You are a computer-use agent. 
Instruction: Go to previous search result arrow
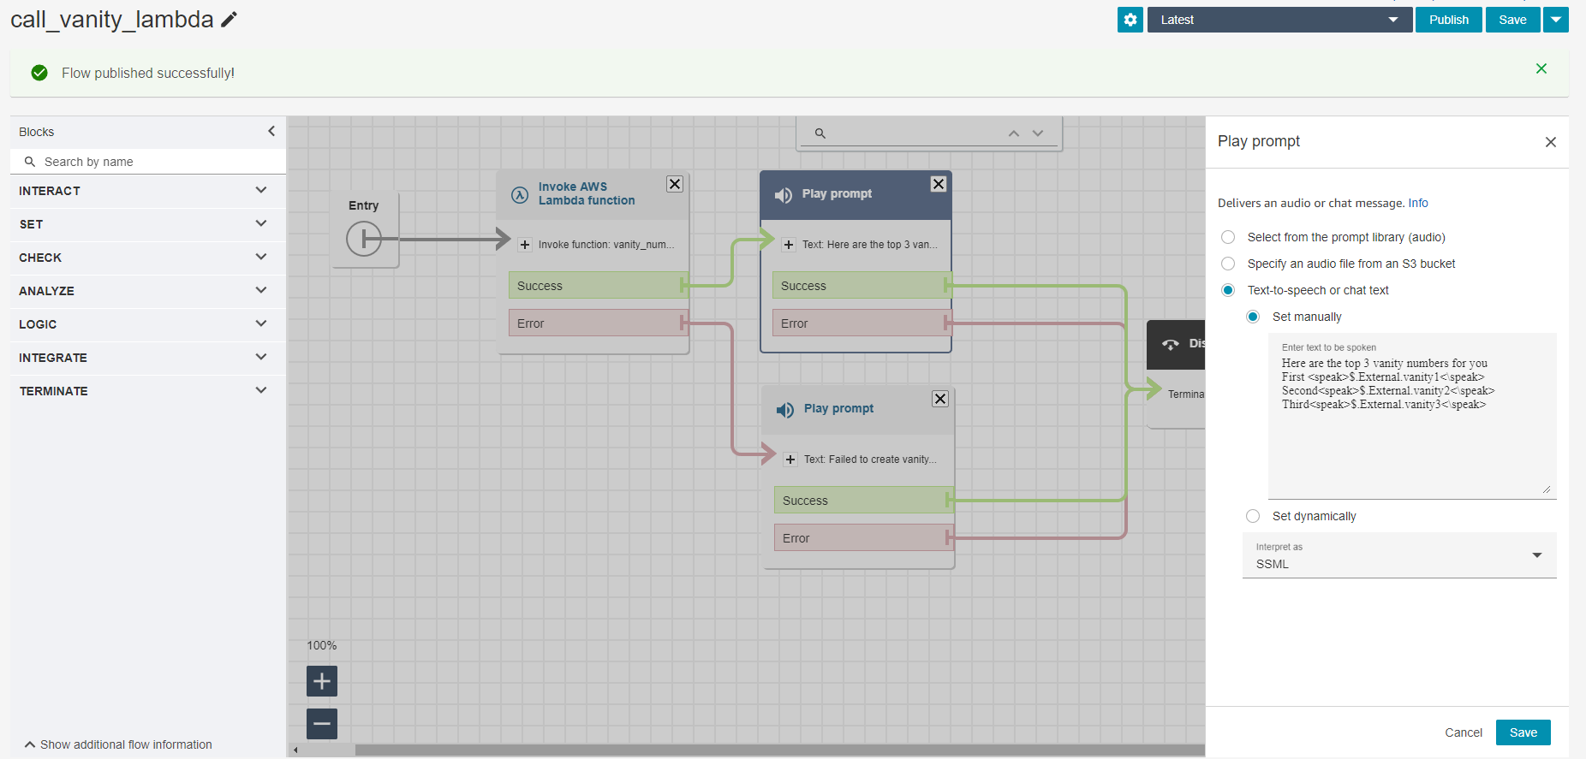point(1014,133)
